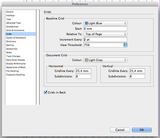Image resolution: width=160 pixels, height=138 pixels.
Task: Open the View Threshold stepper arrows
Action: point(125,45)
